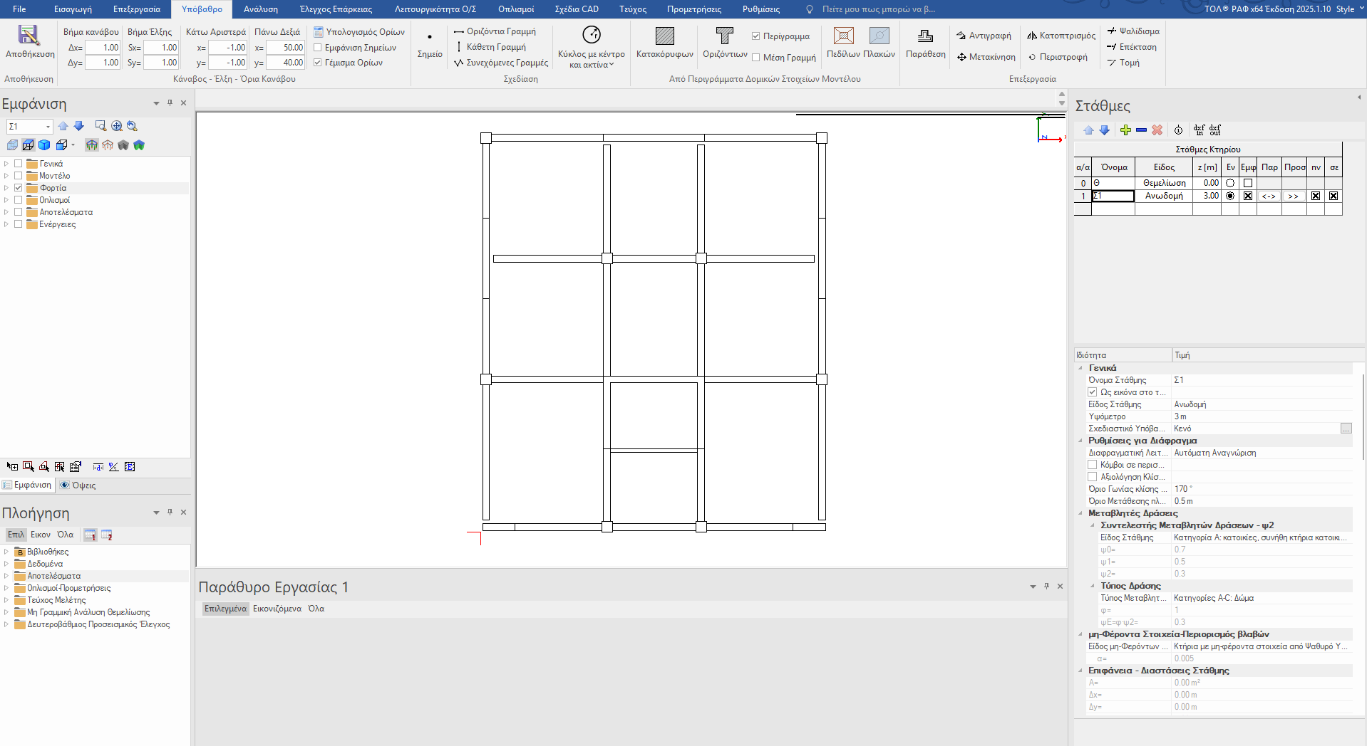Select the Παράθεση offset tool

925,36
